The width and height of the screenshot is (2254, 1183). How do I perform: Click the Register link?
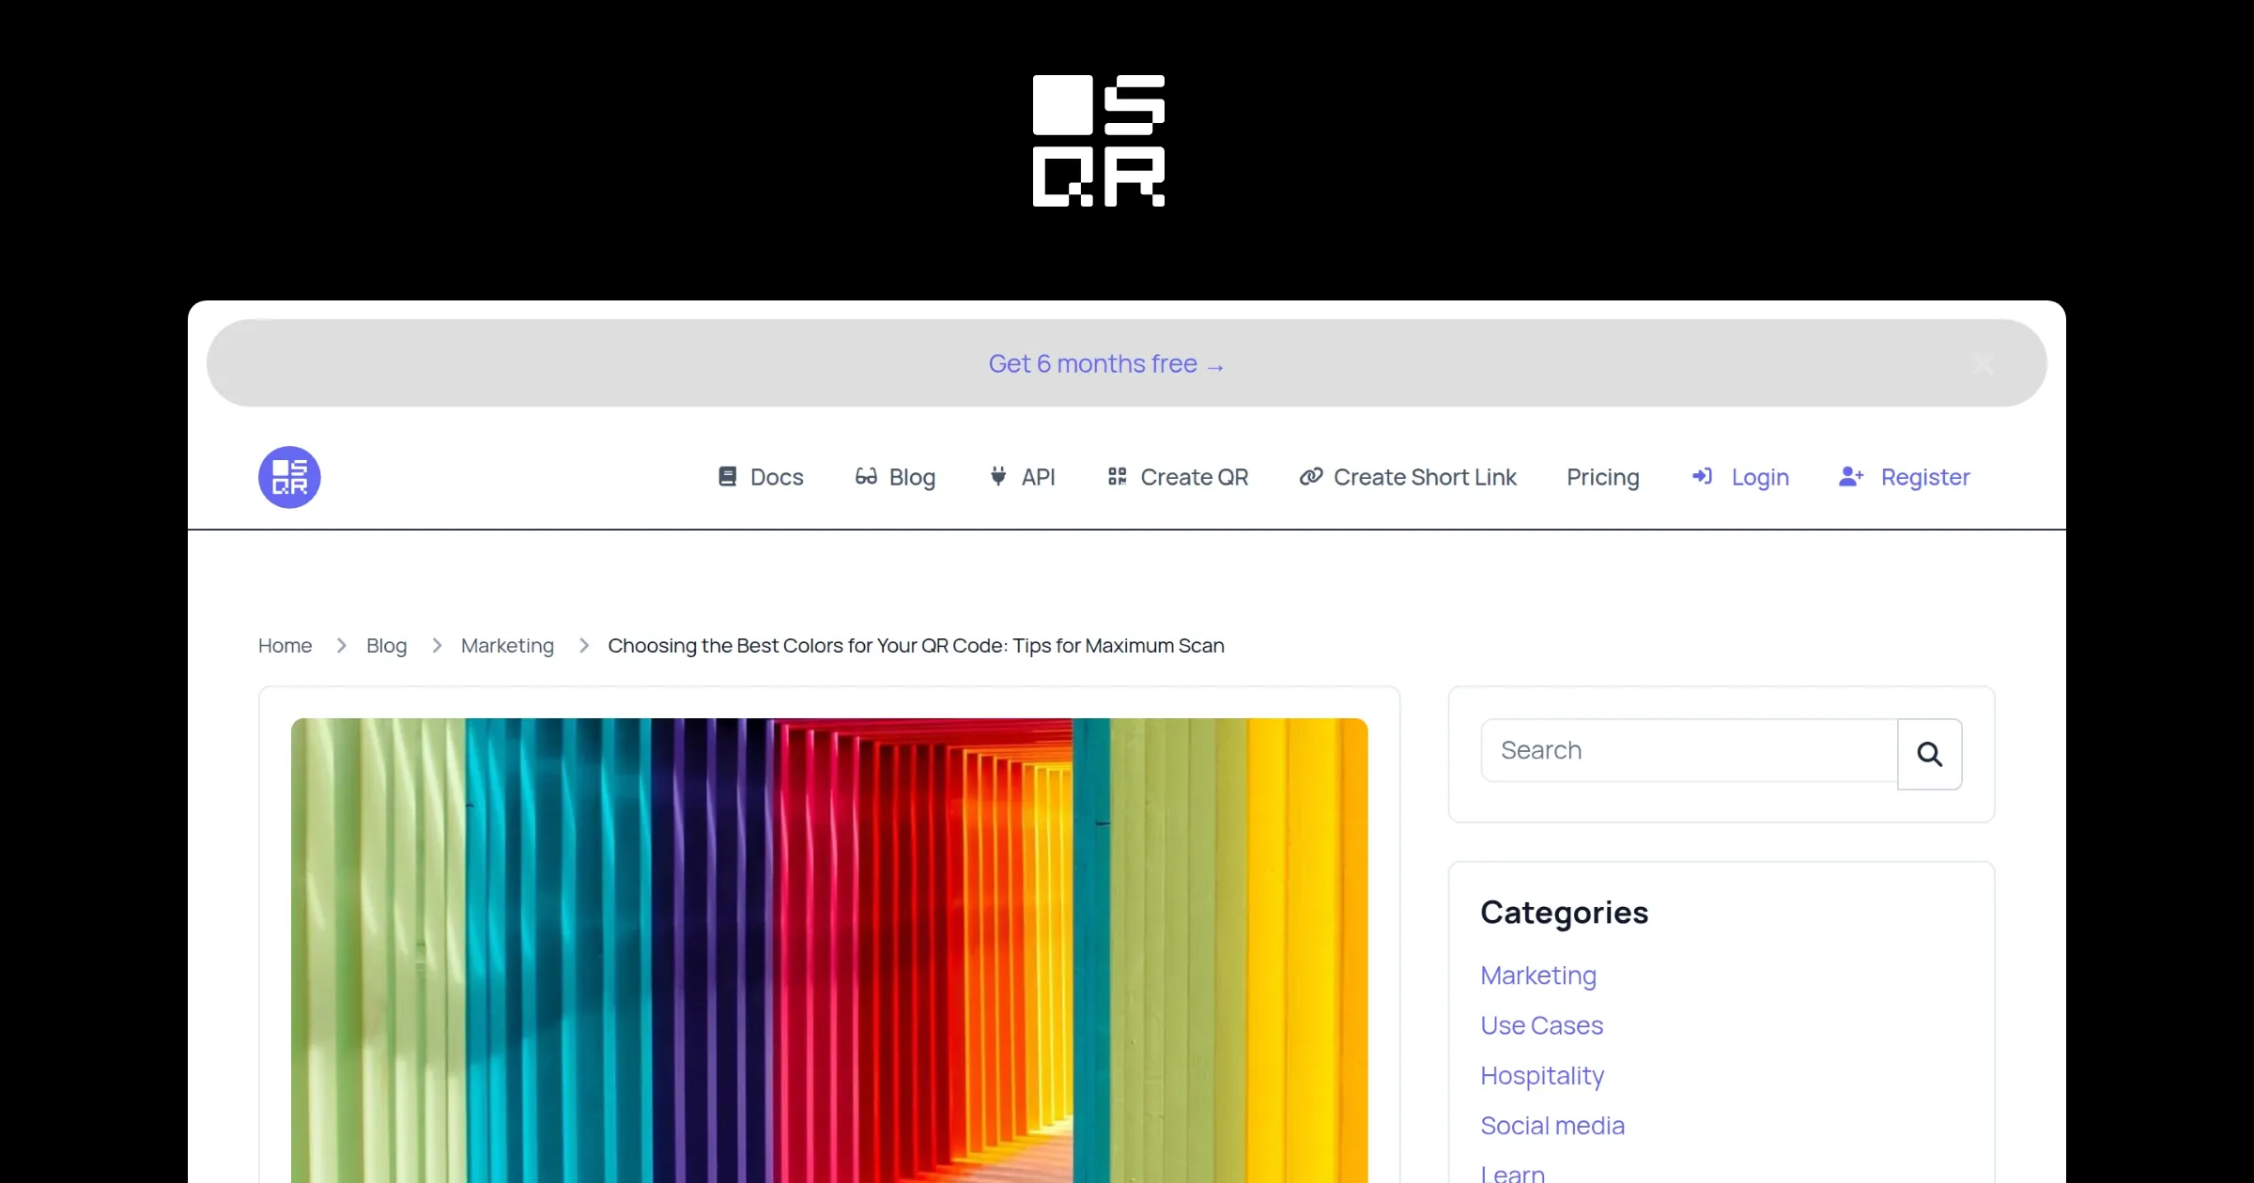tap(1924, 477)
